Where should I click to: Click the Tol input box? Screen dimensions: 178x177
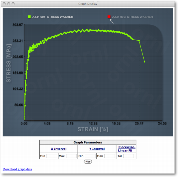pos(129,156)
